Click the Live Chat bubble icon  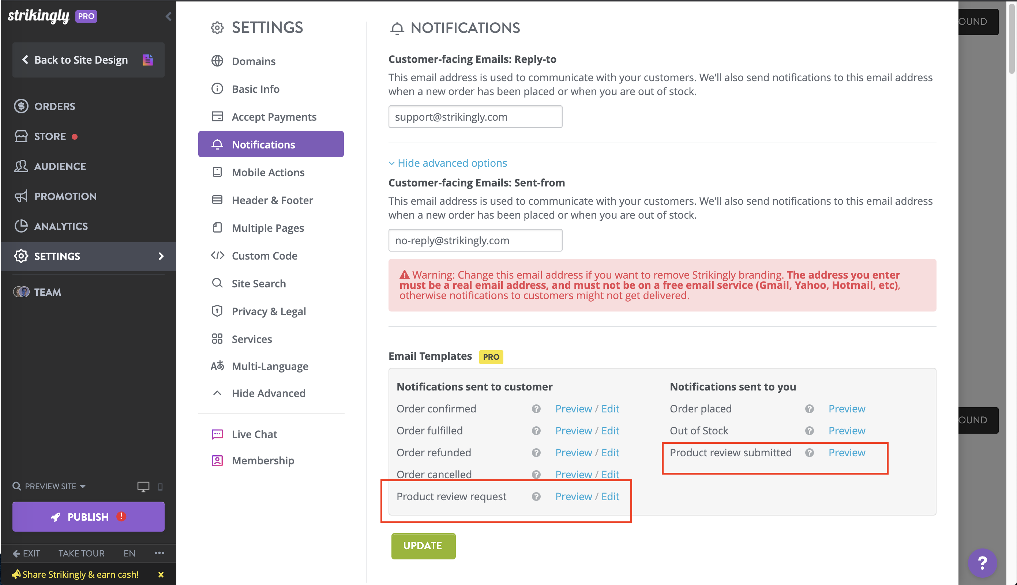(217, 434)
